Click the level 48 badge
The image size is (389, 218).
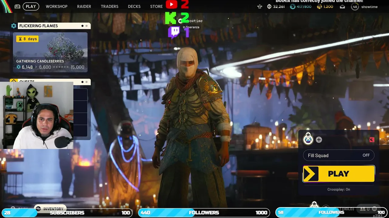coord(355,7)
